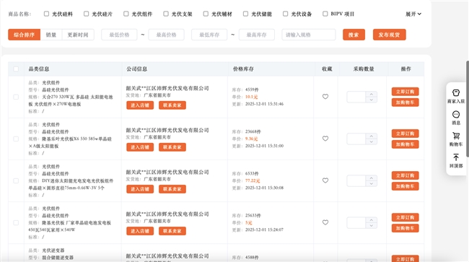Click quantity input for the 4559件 product

pos(356,97)
